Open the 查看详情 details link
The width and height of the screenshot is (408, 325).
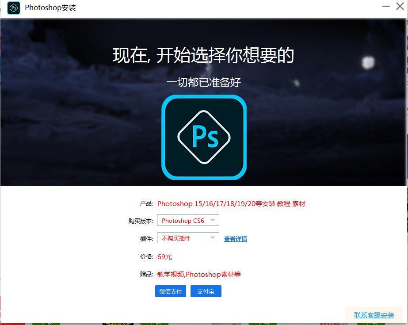pyautogui.click(x=235, y=238)
